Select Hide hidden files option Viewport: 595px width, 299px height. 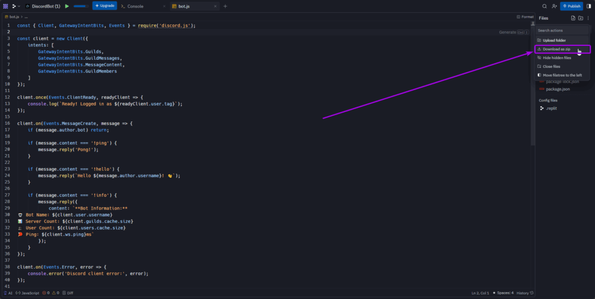557,58
